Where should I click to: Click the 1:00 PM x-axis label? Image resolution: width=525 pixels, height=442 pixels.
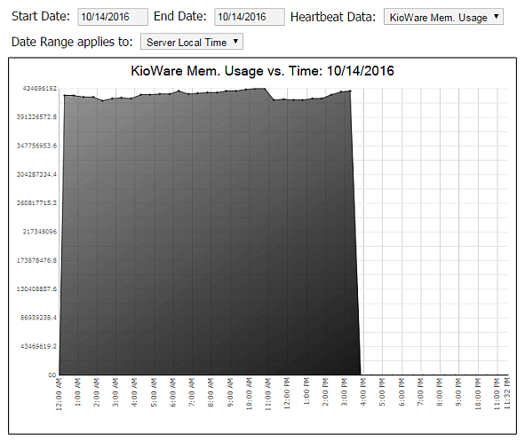click(x=306, y=392)
